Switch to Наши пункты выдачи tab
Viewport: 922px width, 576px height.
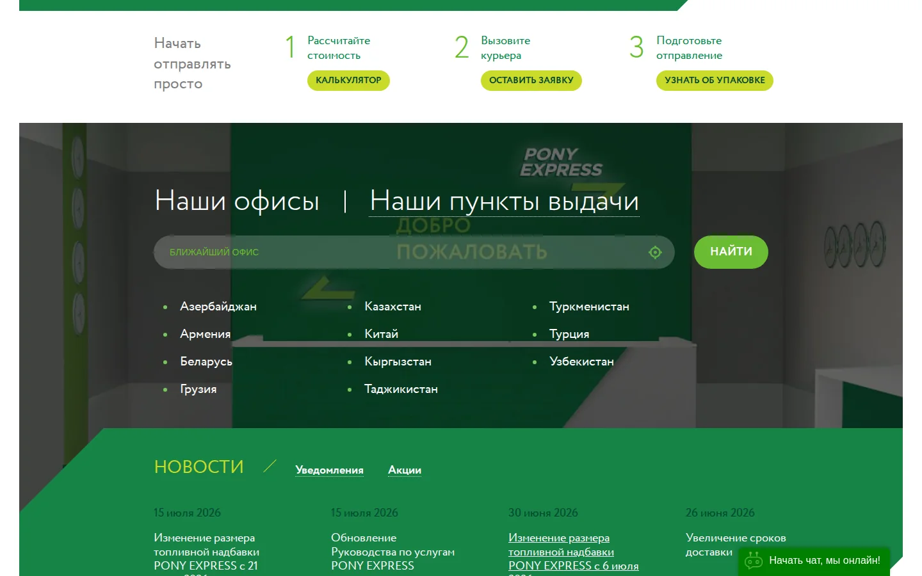[505, 201]
